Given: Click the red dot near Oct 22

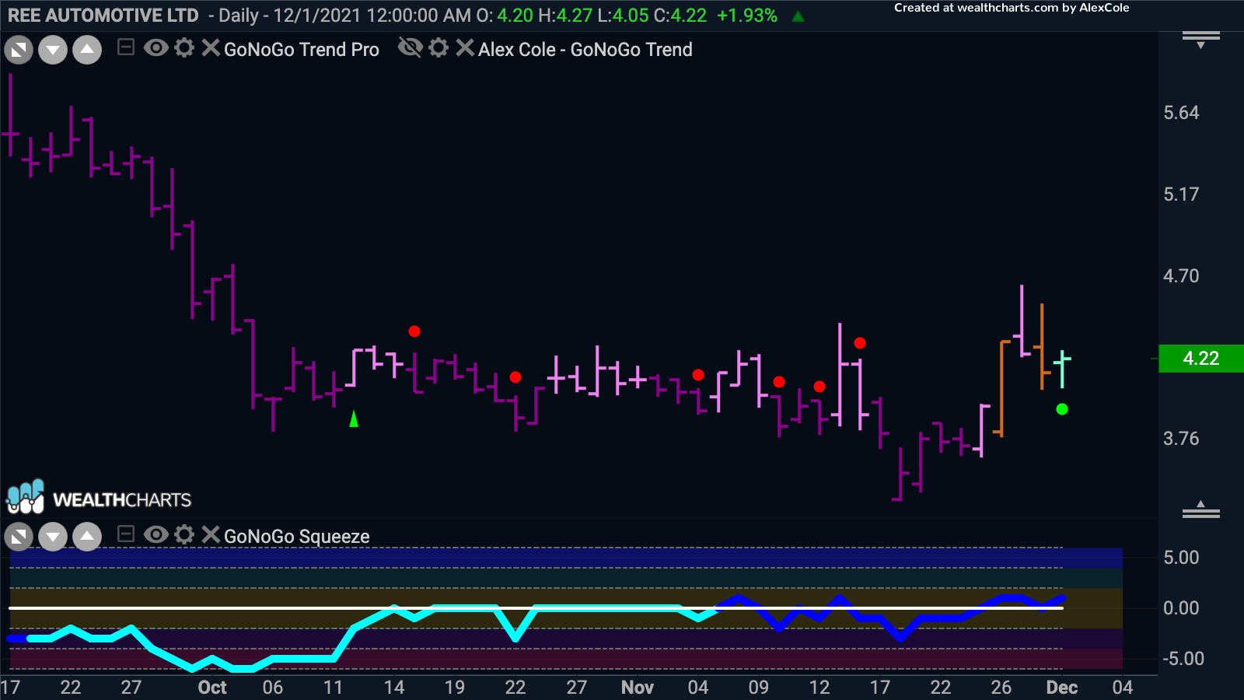Looking at the screenshot, I should coord(515,377).
